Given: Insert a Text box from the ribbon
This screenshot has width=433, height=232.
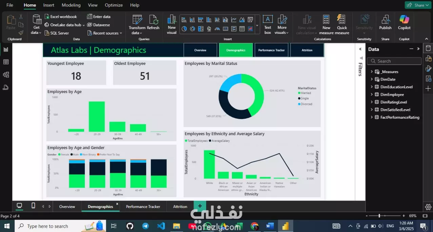Looking at the screenshot, I should click(268, 25).
